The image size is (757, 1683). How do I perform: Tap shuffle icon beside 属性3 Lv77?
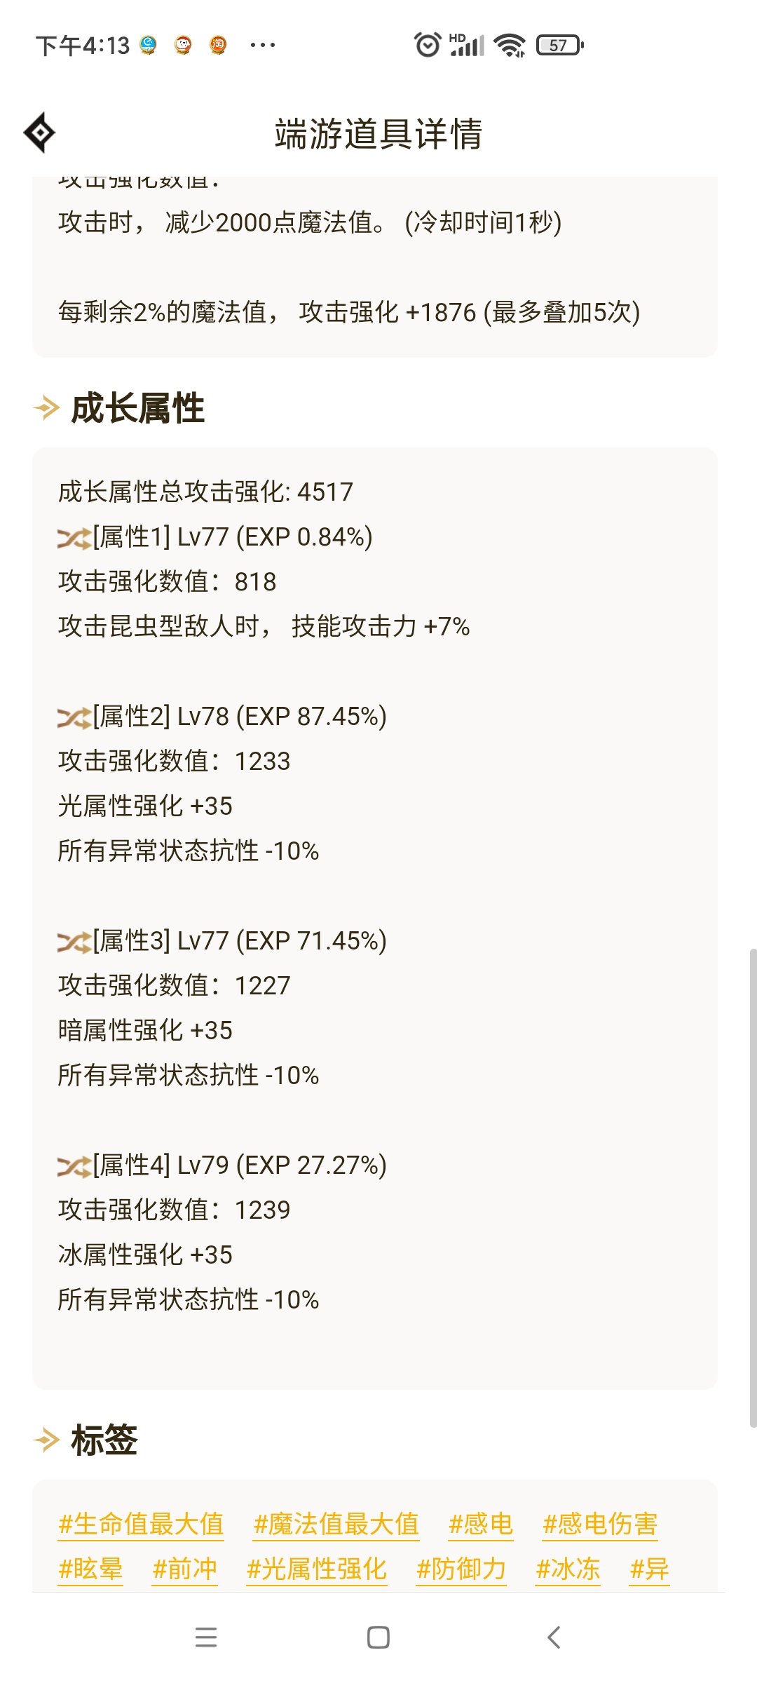point(74,942)
